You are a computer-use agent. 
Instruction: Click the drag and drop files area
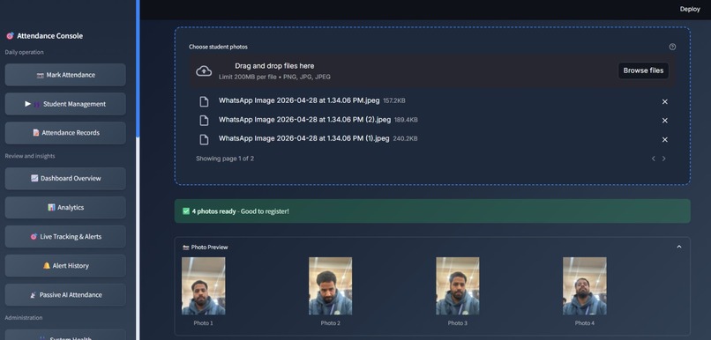pos(432,71)
